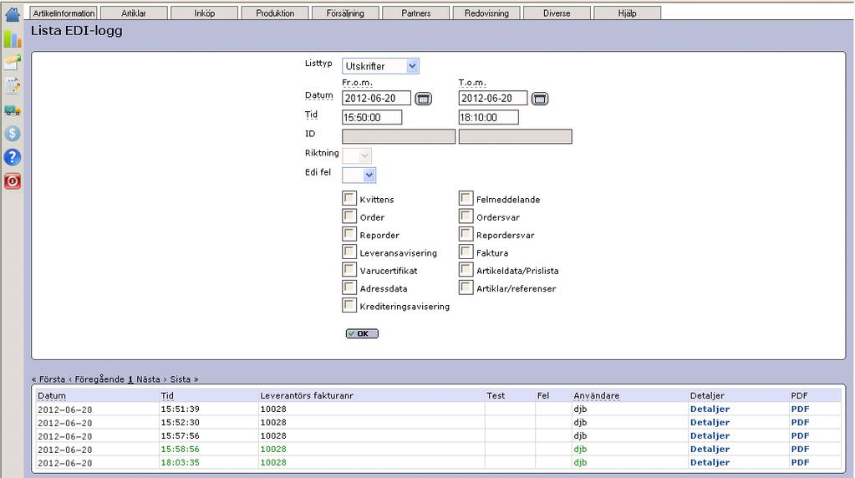Click the Fr.o.m. date field 2012-06-20
The height and width of the screenshot is (478, 855).
(x=376, y=98)
